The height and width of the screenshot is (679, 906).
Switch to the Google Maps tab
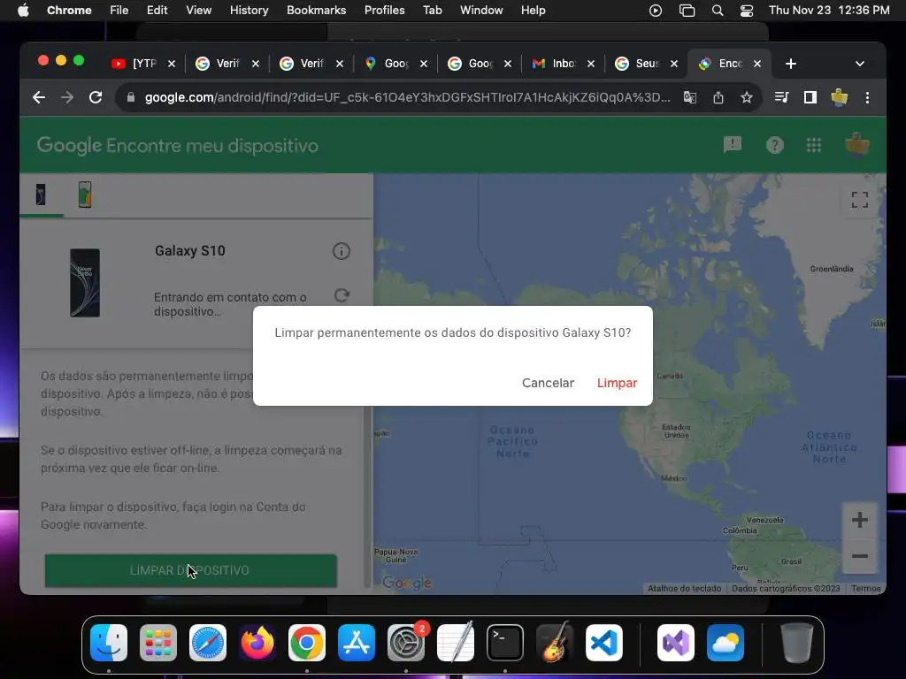395,64
